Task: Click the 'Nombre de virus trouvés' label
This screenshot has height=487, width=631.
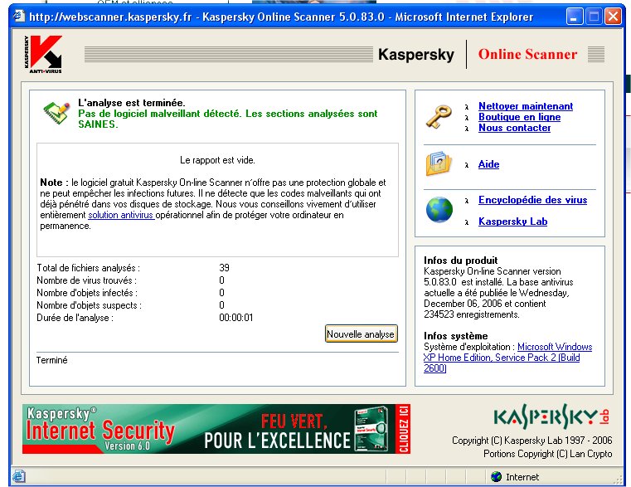Action: pyautogui.click(x=86, y=280)
